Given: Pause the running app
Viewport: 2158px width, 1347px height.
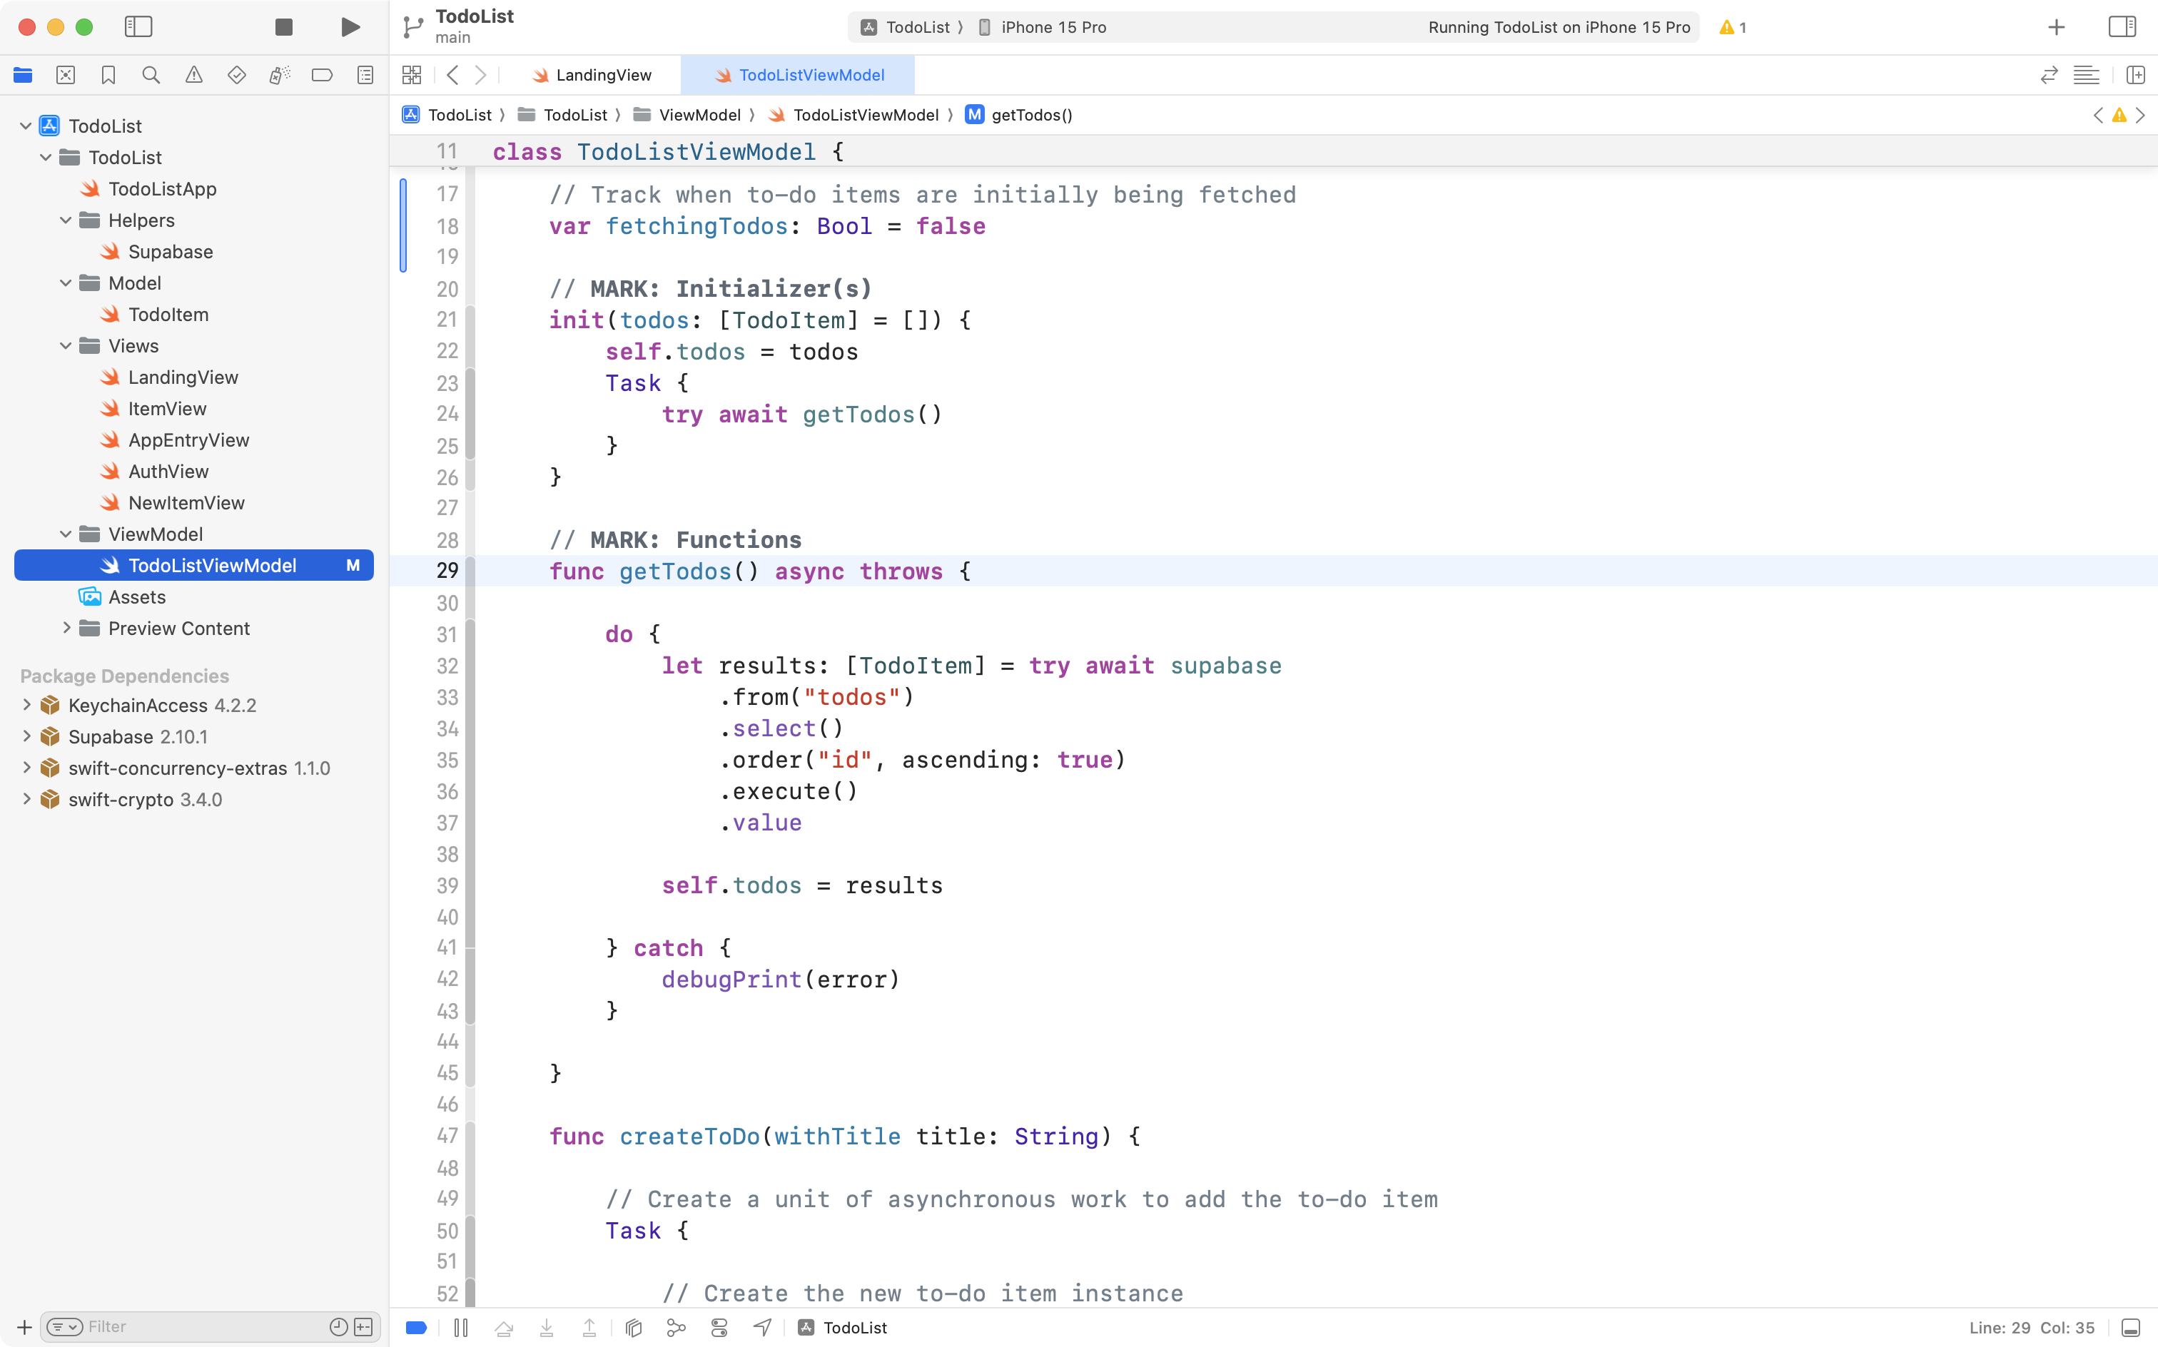Looking at the screenshot, I should click(462, 1326).
